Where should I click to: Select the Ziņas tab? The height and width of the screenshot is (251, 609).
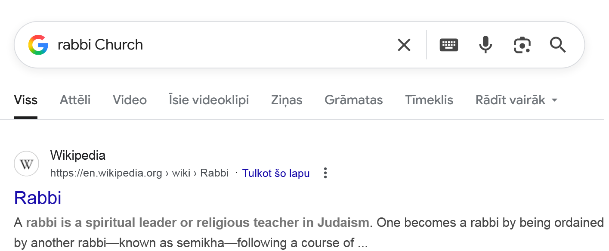coord(287,100)
